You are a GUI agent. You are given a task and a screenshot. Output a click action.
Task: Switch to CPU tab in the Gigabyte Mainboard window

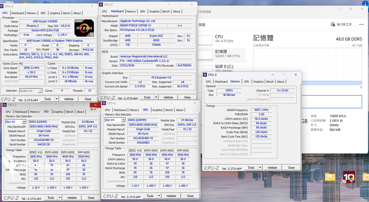pos(105,12)
